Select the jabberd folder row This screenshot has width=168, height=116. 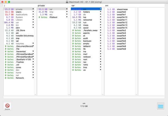(x=86, y=46)
